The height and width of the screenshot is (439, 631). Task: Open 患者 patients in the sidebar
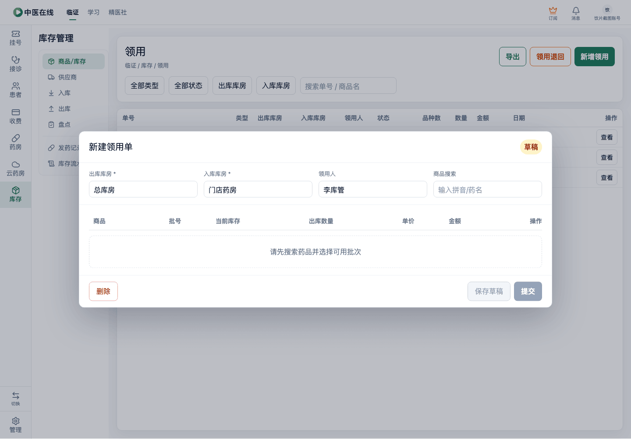(15, 90)
